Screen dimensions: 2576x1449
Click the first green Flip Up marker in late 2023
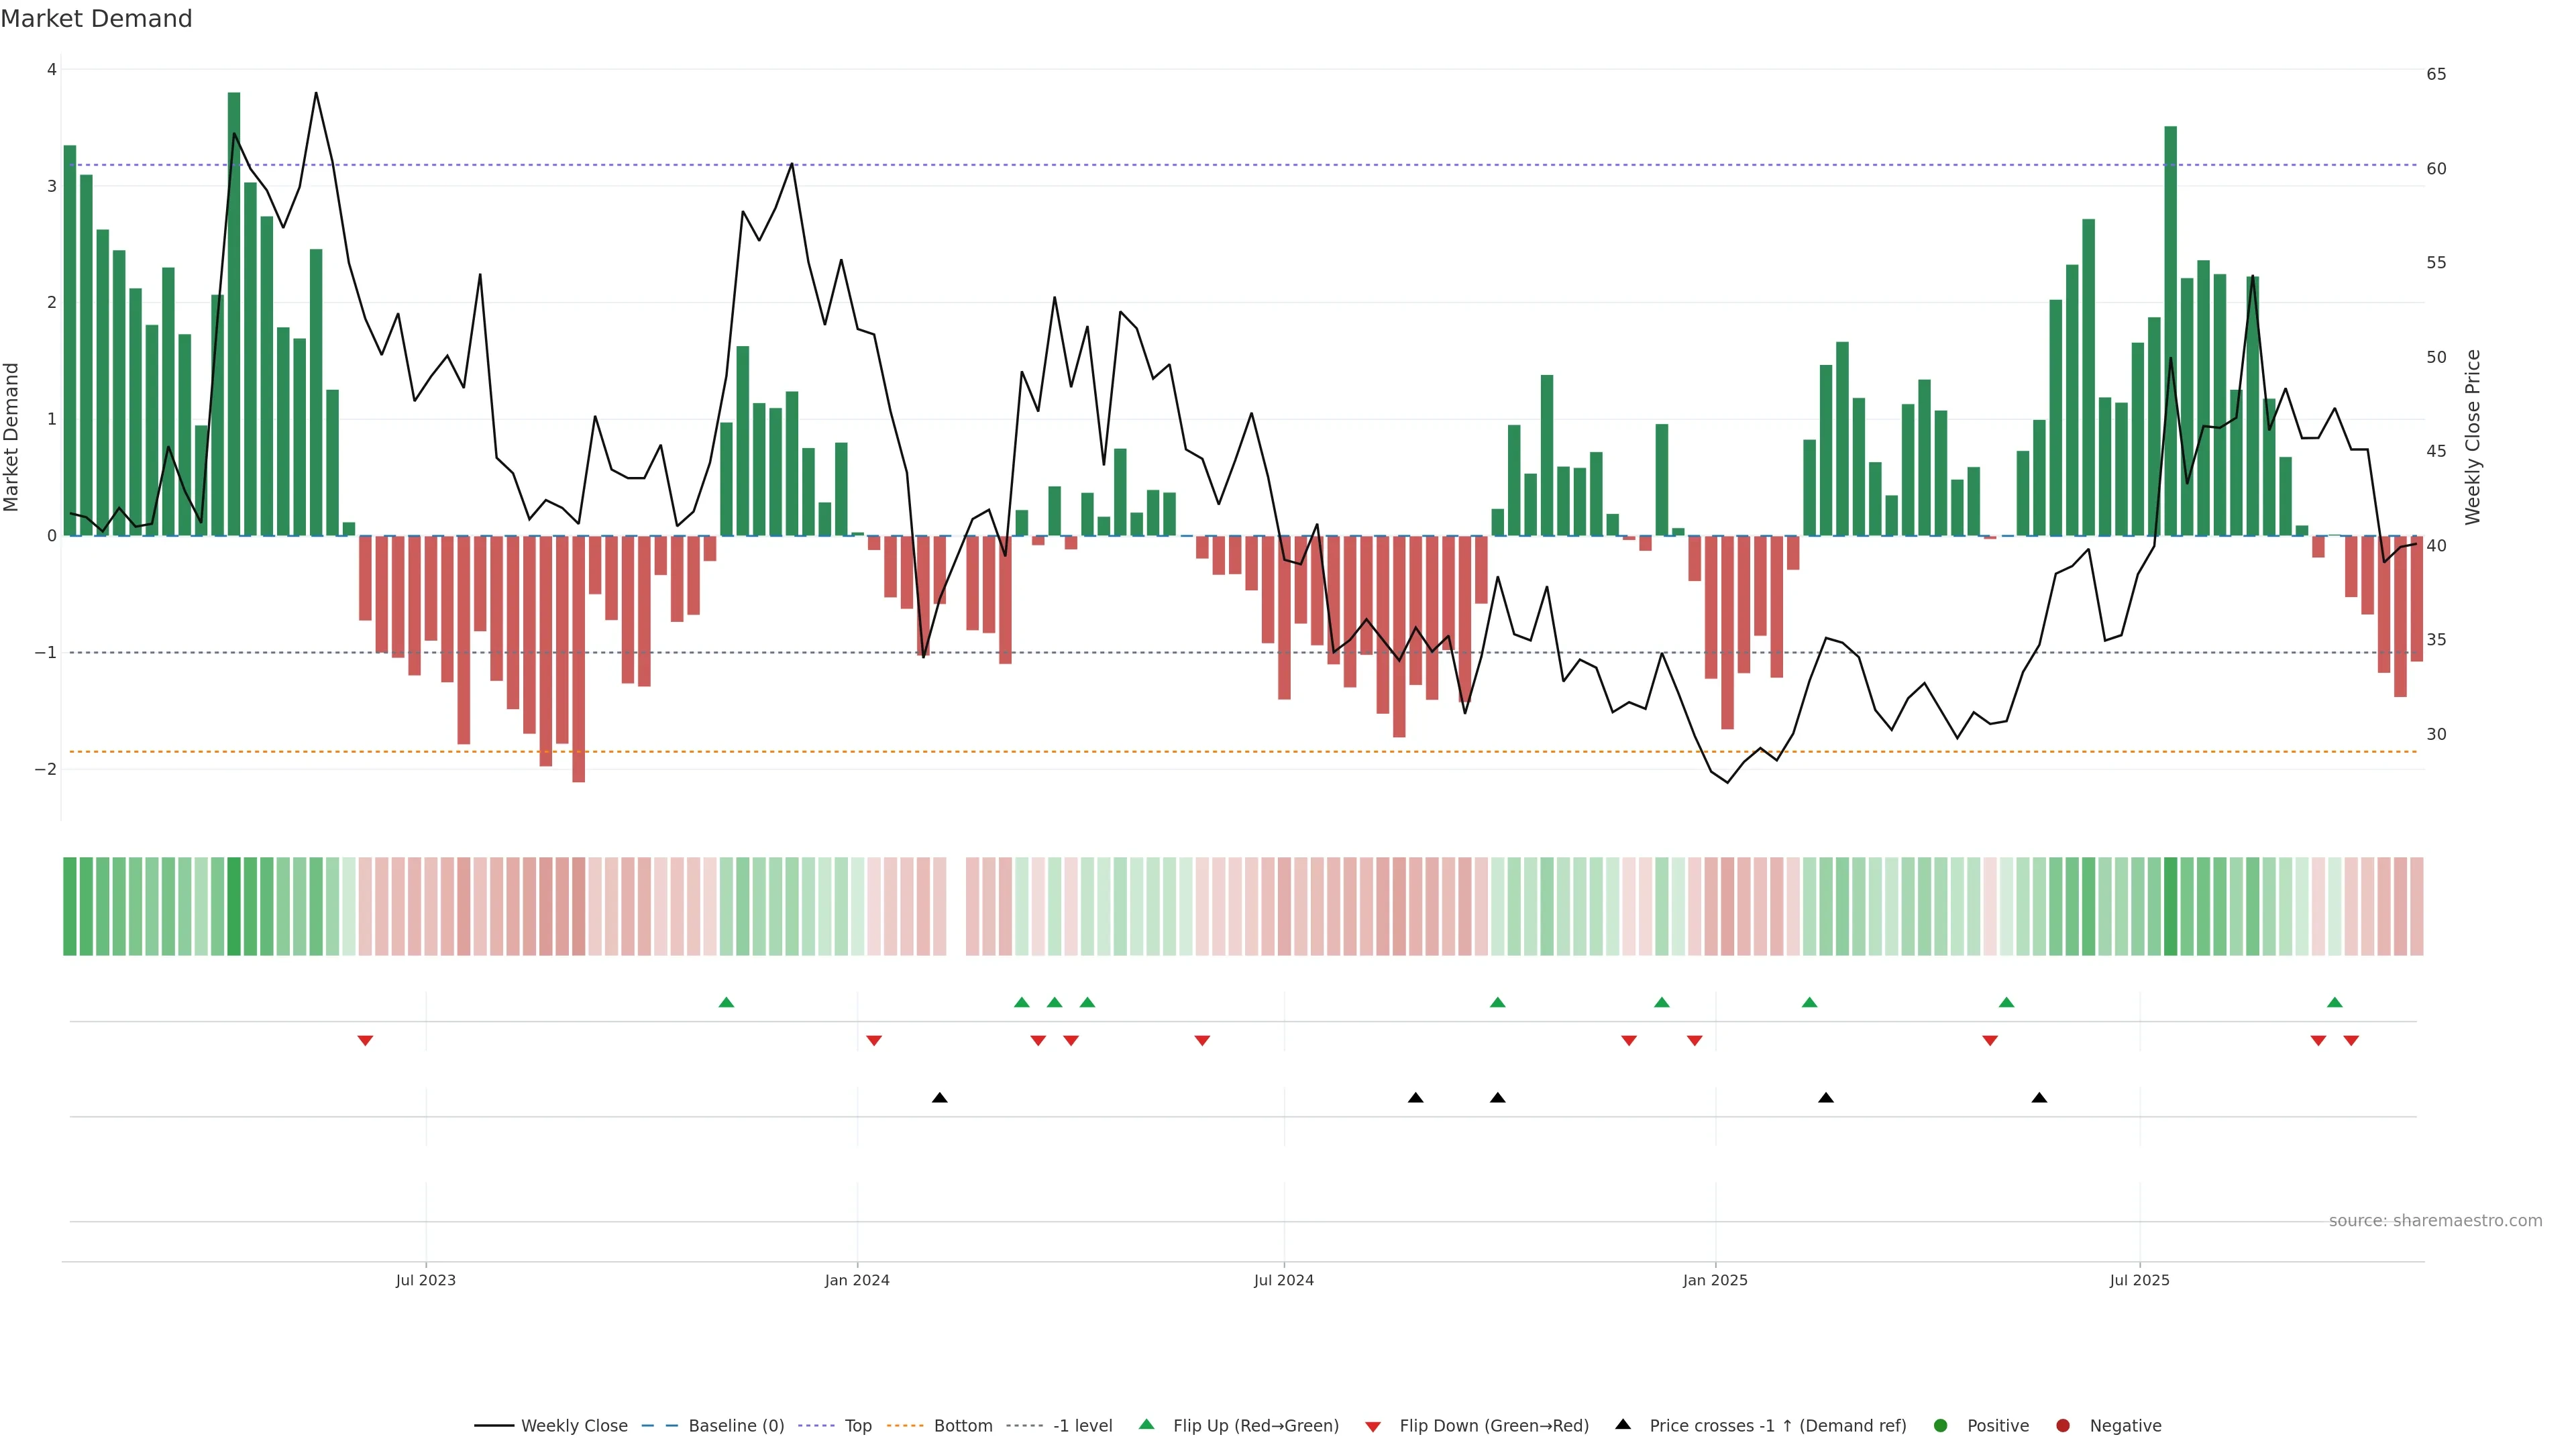point(727,1002)
